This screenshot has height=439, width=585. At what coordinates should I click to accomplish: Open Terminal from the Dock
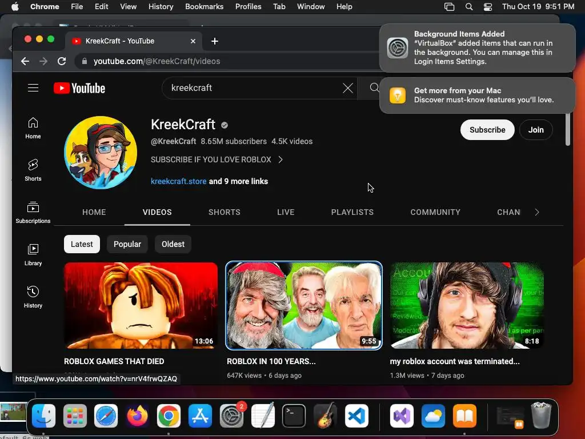click(x=294, y=416)
